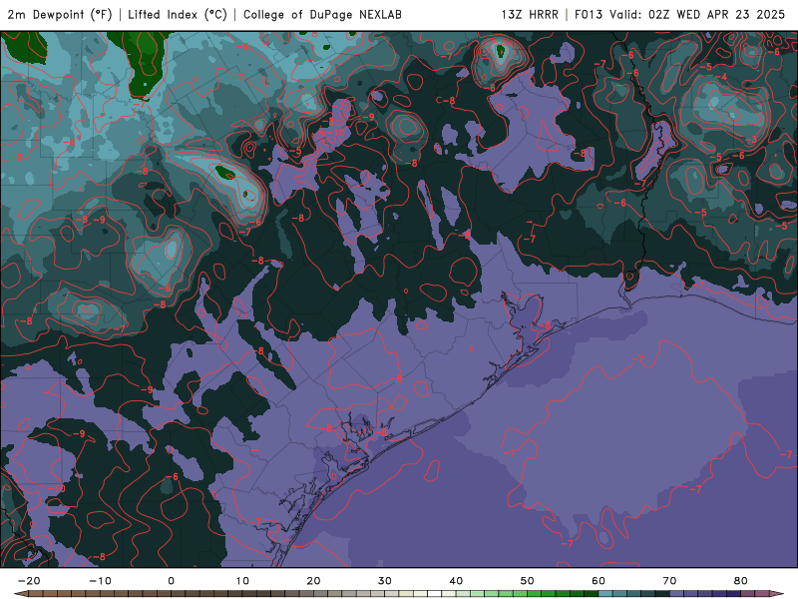Click the "College of DuPage NEXLAB" label
This screenshot has width=798, height=599.
pyautogui.click(x=322, y=14)
